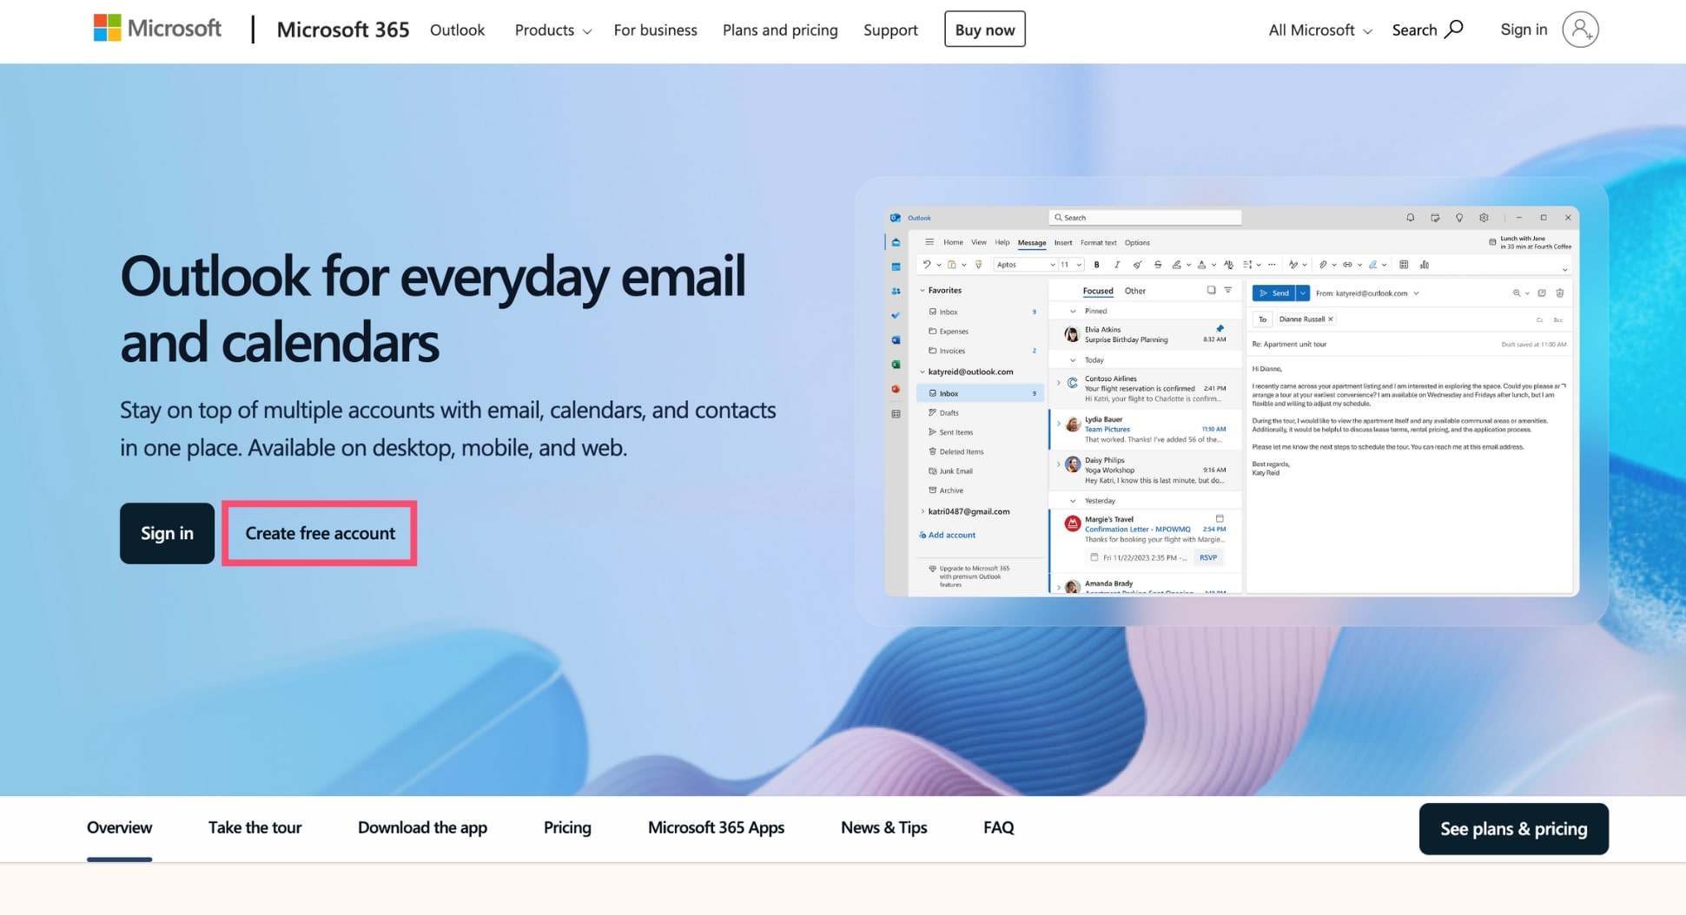Expand the Products dropdown in the header
Screen dimensions: 1686x915
pyautogui.click(x=552, y=30)
